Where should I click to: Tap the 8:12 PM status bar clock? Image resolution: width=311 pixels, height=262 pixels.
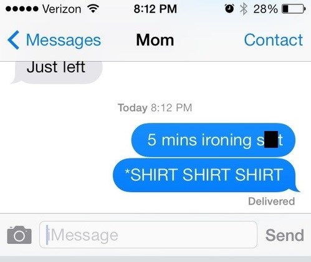tap(155, 9)
